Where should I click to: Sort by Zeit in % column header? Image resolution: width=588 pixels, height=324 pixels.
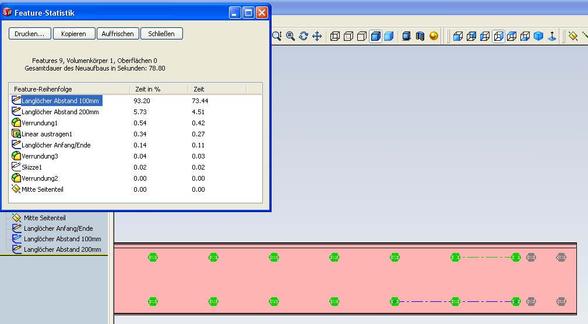pyautogui.click(x=159, y=89)
